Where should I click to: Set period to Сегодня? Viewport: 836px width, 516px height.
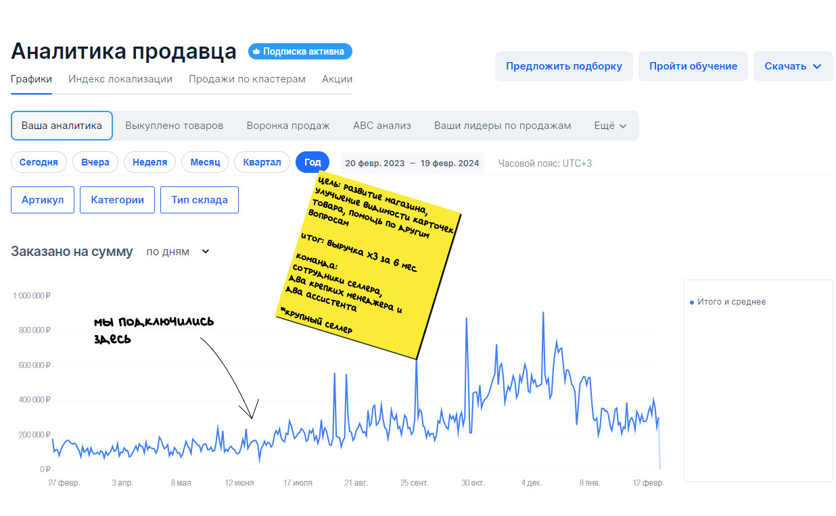pyautogui.click(x=39, y=163)
